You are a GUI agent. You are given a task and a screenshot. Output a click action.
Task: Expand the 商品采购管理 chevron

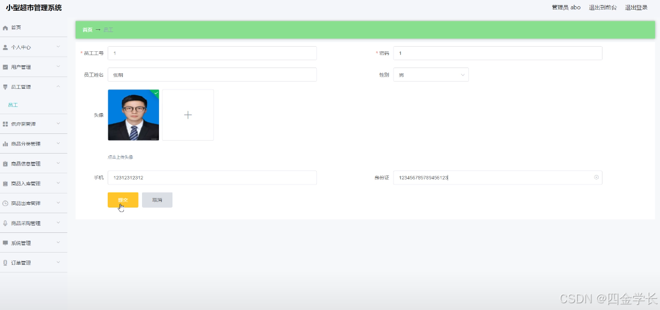pos(59,223)
